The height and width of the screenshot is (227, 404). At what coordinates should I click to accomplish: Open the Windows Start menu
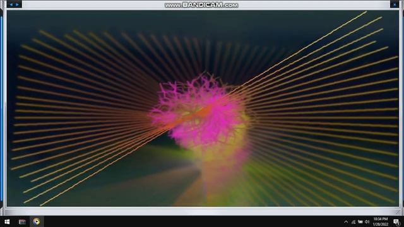7,221
